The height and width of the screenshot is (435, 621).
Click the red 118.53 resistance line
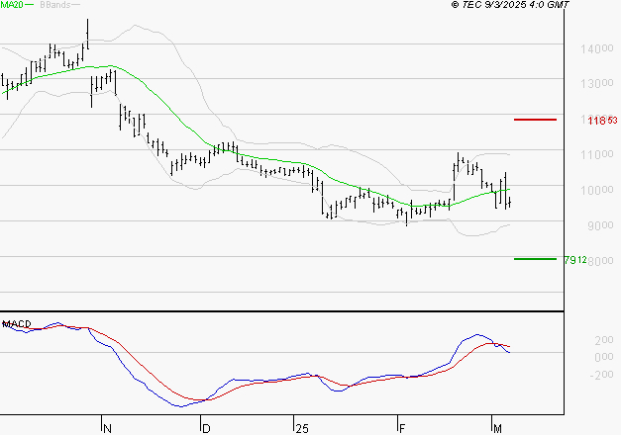535,120
